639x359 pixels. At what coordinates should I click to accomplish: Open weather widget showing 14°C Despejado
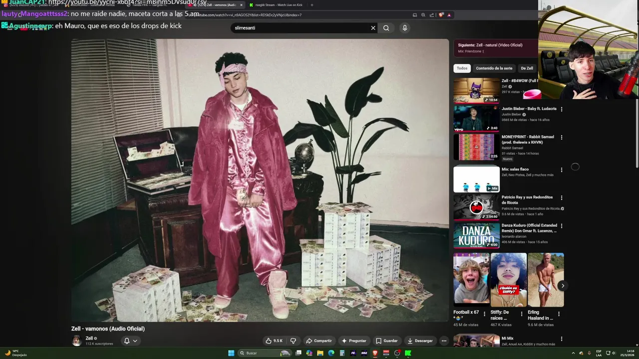15,353
